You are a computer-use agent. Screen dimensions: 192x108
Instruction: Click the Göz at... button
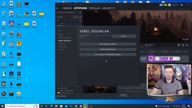pos(124,36)
